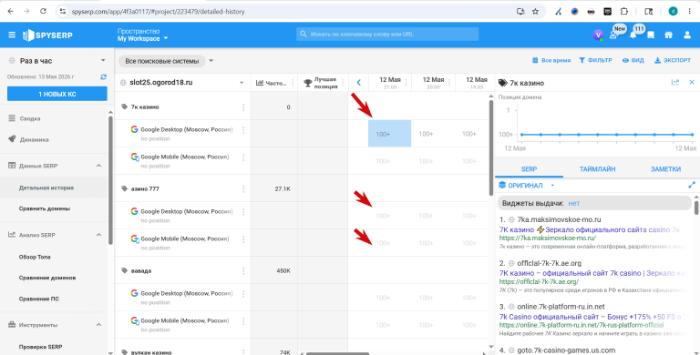Open the Сводка section
700x355 pixels.
[x=30, y=118]
